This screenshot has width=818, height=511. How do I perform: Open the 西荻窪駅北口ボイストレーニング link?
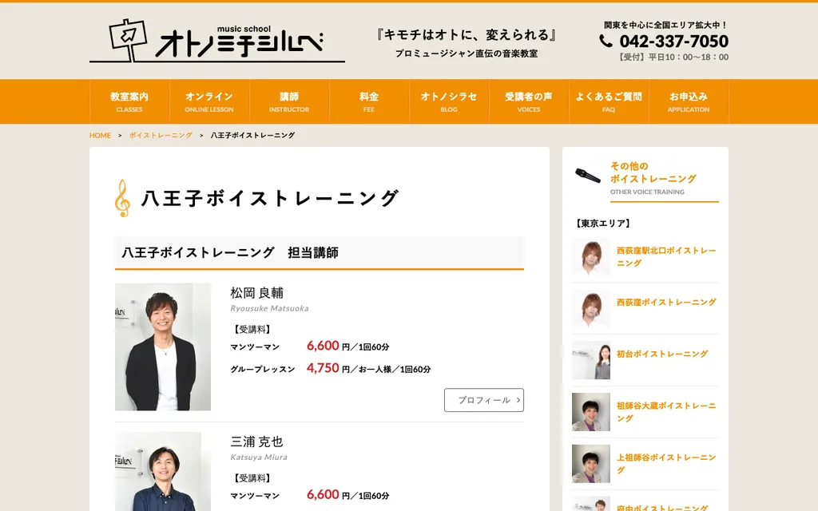click(x=666, y=256)
